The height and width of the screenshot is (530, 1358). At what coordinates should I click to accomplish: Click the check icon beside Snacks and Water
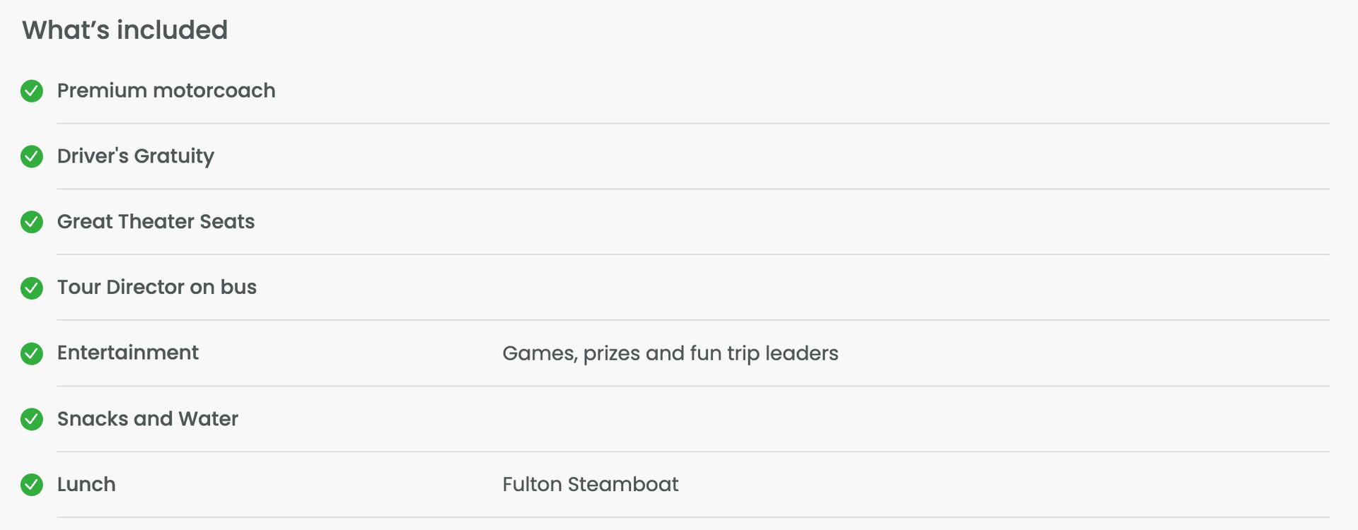coord(32,419)
